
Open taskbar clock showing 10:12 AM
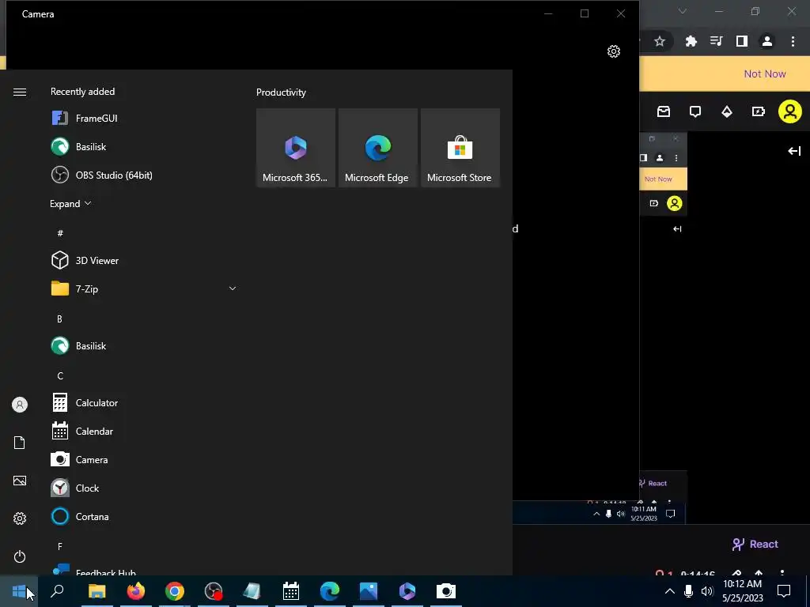coord(742,591)
